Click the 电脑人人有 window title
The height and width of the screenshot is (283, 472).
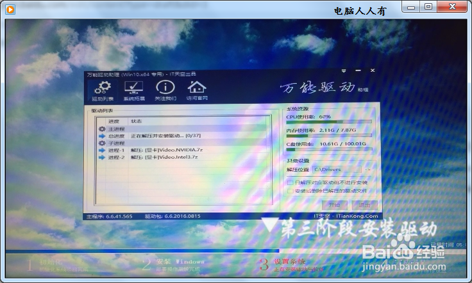[360, 11]
